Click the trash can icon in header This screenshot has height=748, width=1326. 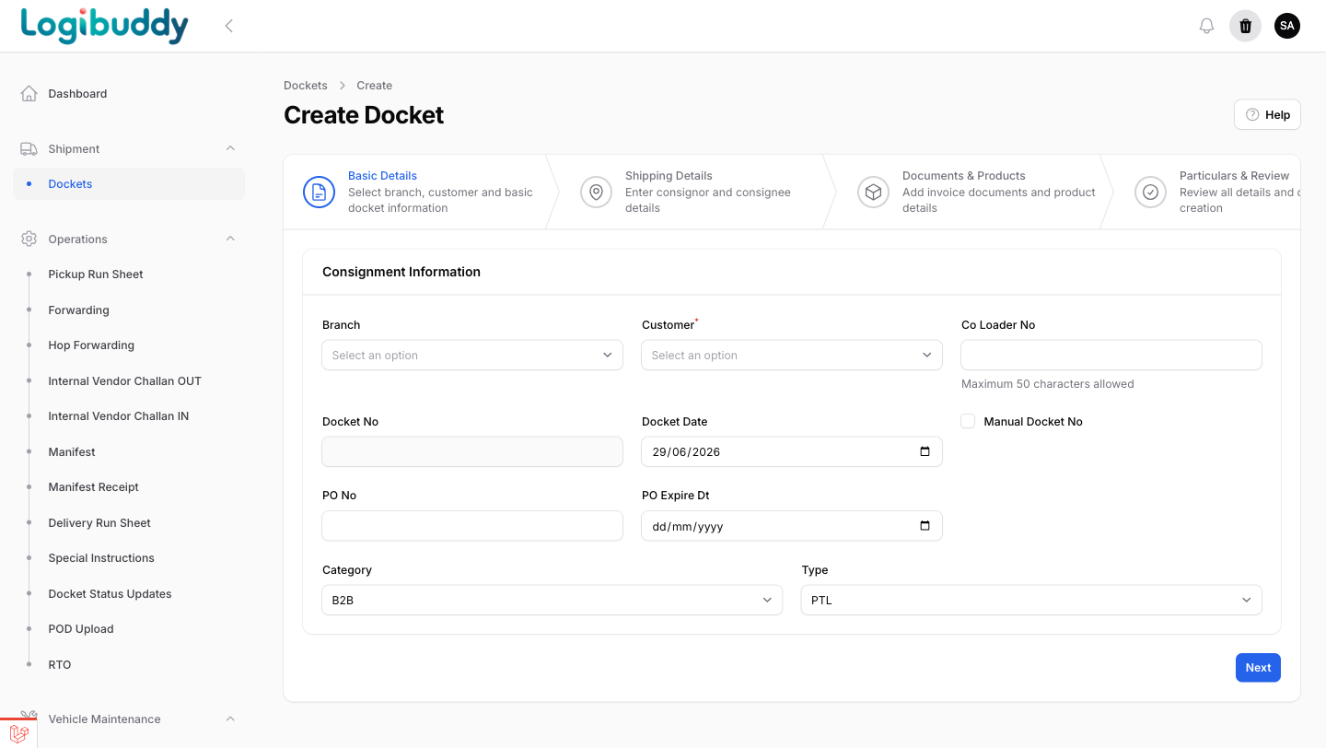click(x=1245, y=26)
